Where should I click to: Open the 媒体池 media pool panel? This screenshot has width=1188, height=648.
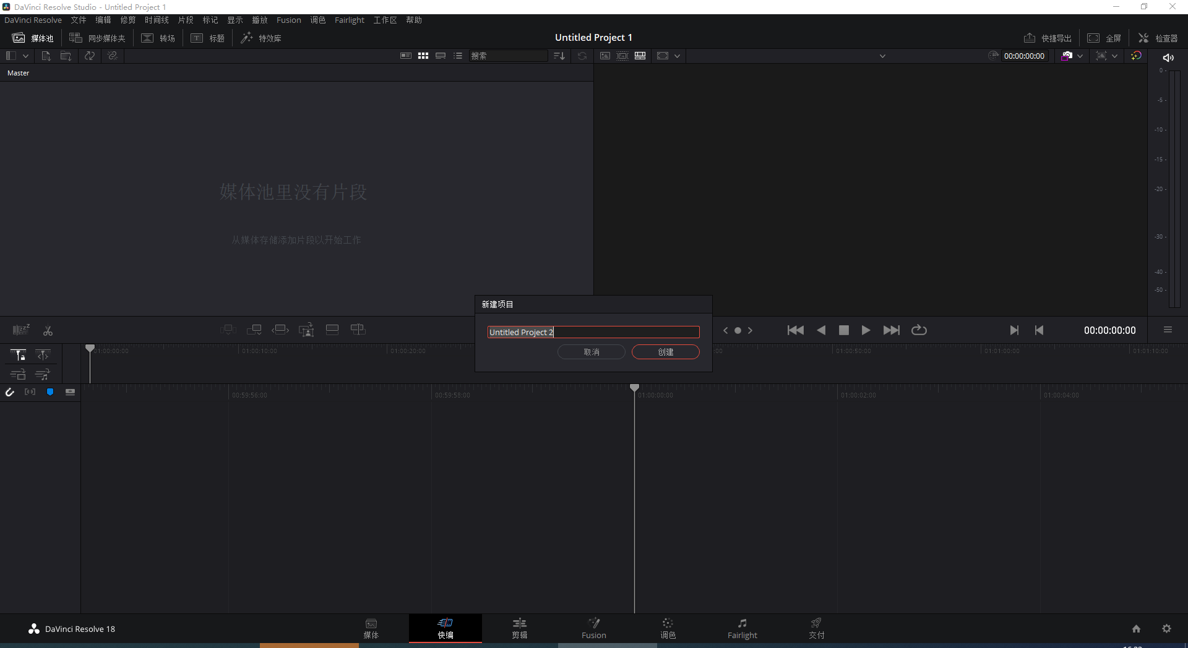pyautogui.click(x=33, y=38)
